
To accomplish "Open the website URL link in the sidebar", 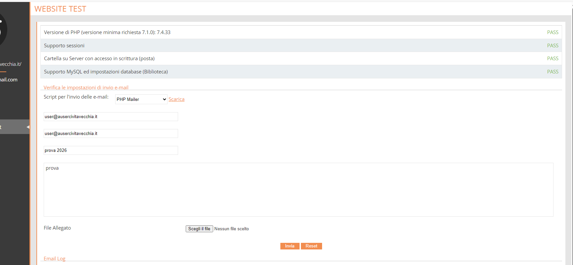I will coord(11,64).
